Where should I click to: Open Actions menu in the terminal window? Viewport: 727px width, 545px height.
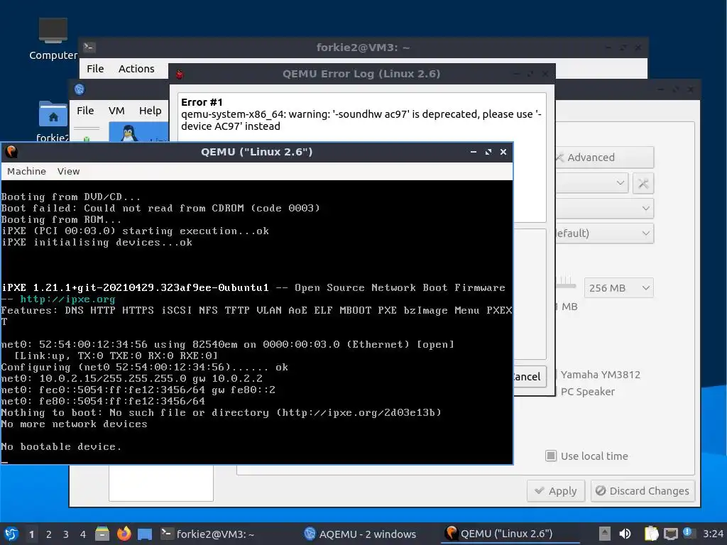136,69
